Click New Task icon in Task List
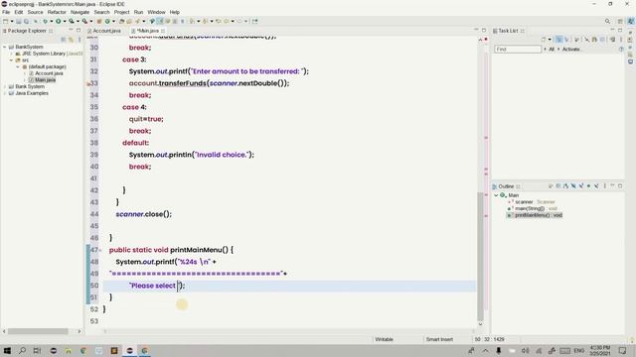Viewport: 636px width, 357px height. 544,40
